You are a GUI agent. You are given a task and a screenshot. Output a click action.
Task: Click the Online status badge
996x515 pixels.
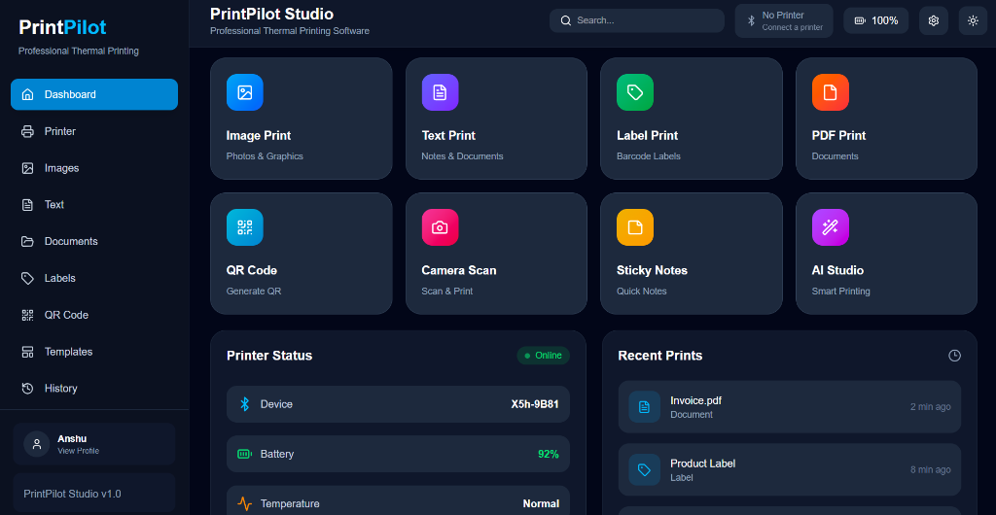[543, 356]
